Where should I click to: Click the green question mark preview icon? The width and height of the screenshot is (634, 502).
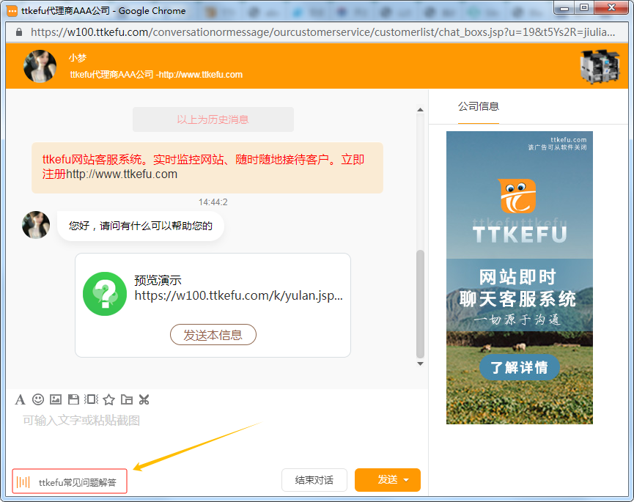point(105,294)
